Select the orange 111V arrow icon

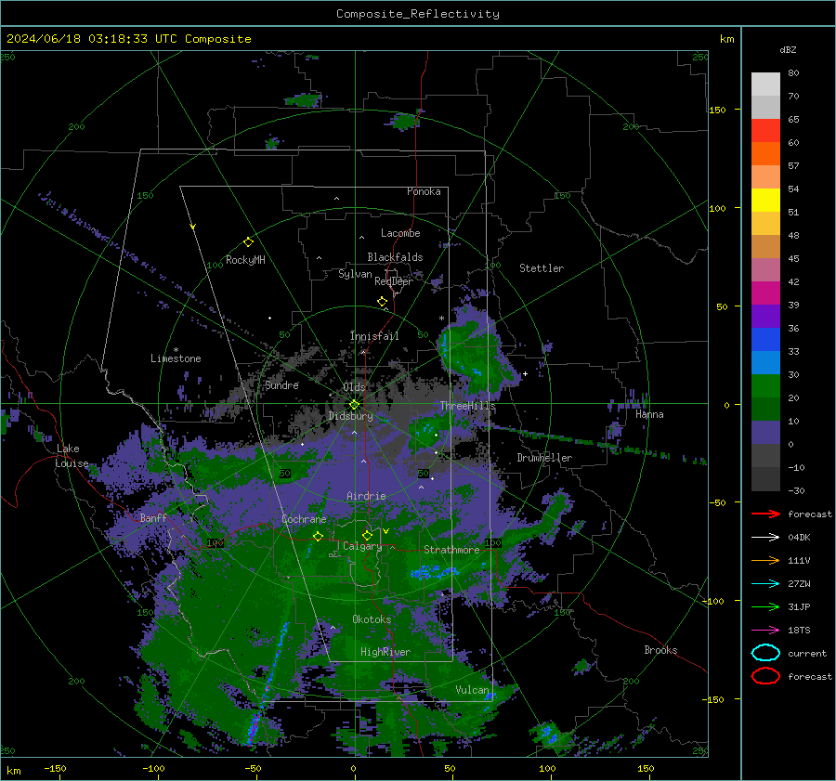[x=765, y=560]
